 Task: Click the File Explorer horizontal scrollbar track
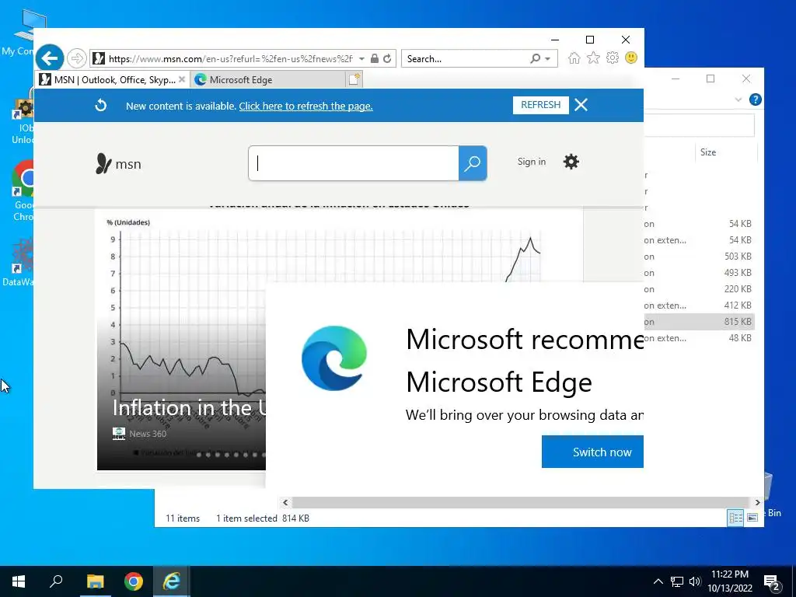521,503
